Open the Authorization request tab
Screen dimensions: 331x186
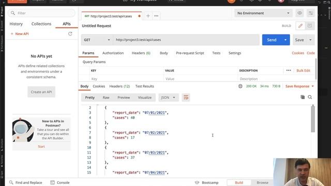tap(113, 53)
